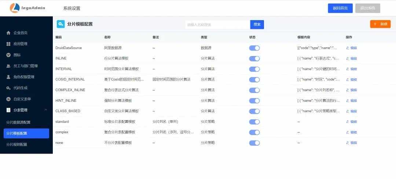Screen dimensions: 396x179
Task: Click the gear icon beside 代码生成
Action: point(8,88)
